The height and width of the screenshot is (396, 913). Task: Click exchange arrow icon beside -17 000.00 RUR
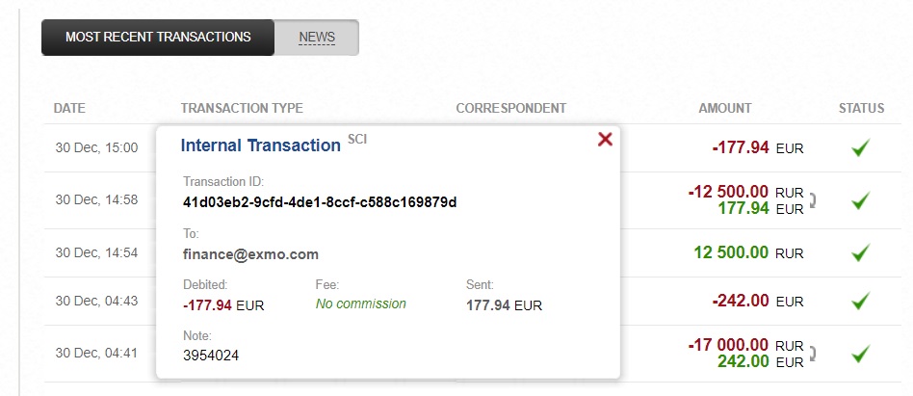click(x=812, y=354)
